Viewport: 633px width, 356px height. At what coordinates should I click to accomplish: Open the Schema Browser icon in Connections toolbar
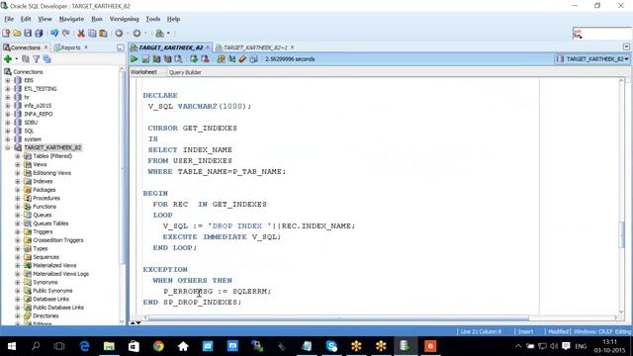click(46, 59)
